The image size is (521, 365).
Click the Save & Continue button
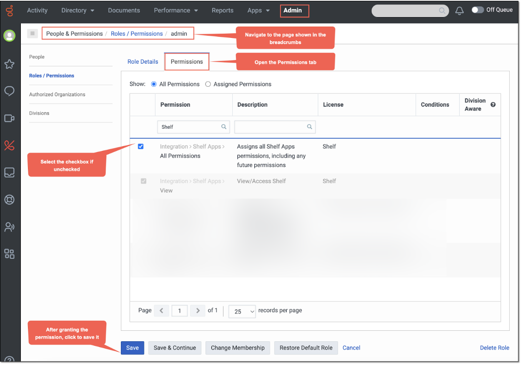175,348
